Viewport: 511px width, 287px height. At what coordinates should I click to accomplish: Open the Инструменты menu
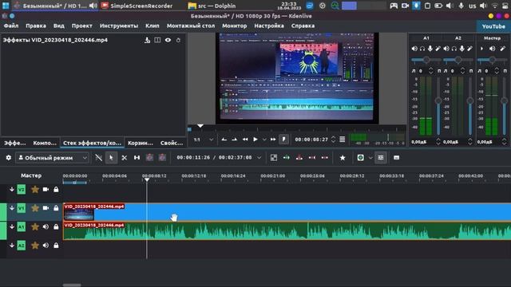click(x=119, y=26)
